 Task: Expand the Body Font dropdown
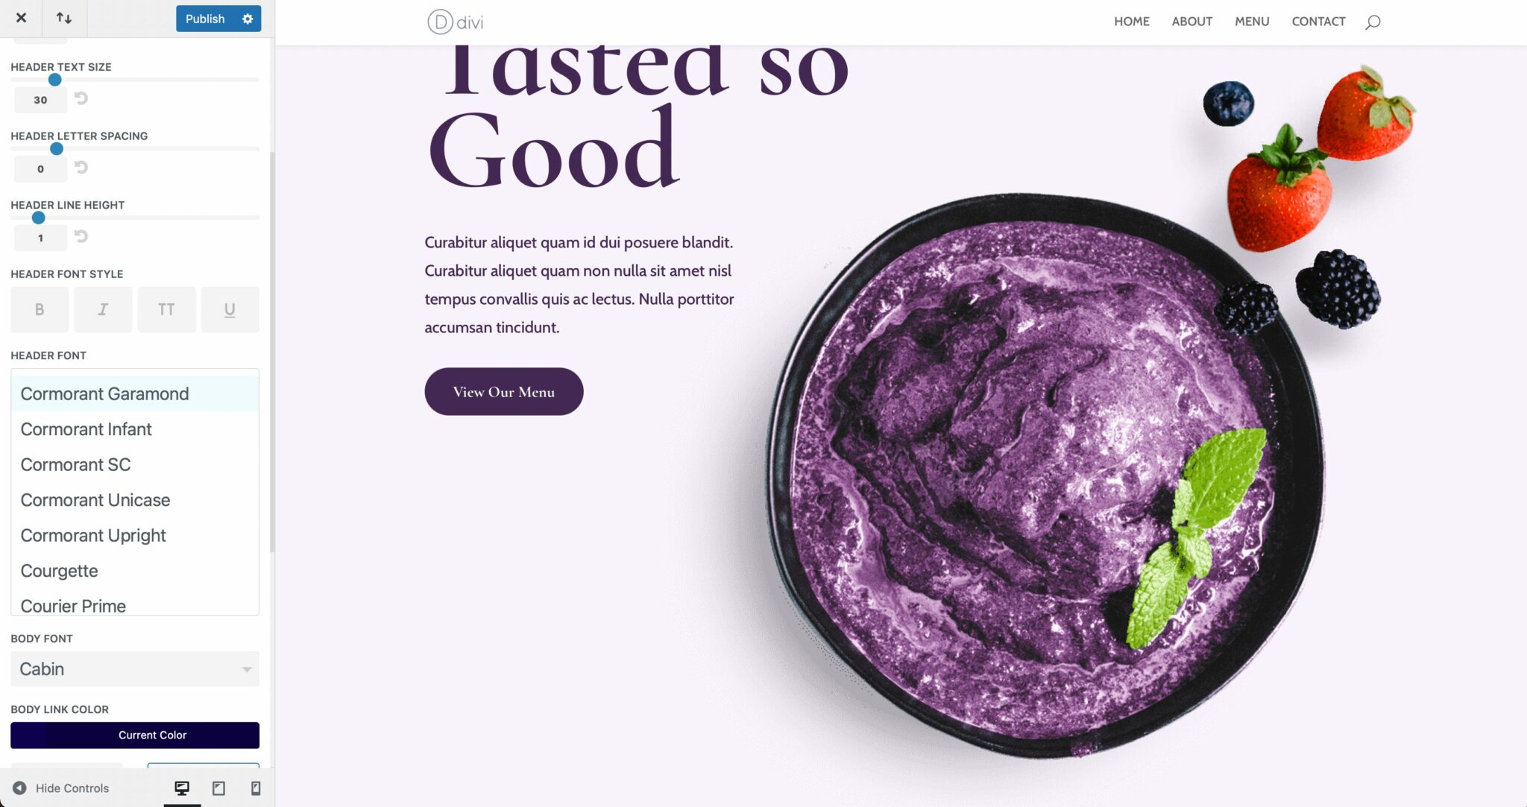pos(246,667)
